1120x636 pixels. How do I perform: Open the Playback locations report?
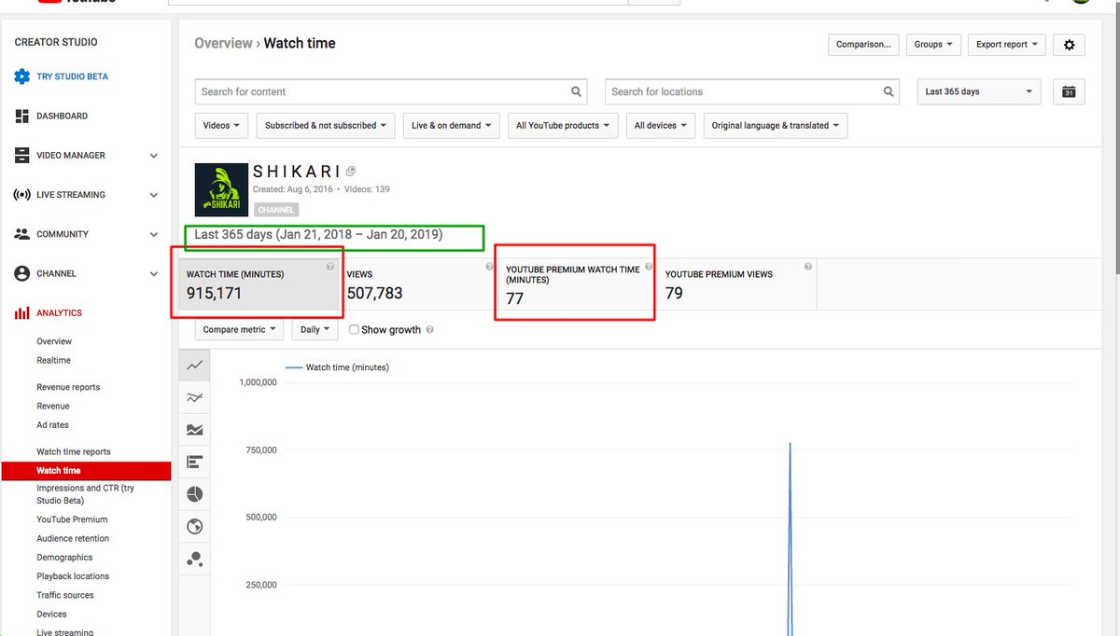point(73,576)
